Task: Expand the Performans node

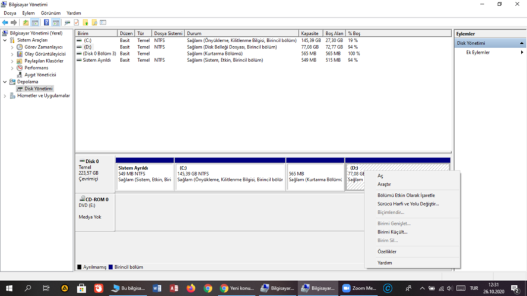Action: (x=12, y=67)
